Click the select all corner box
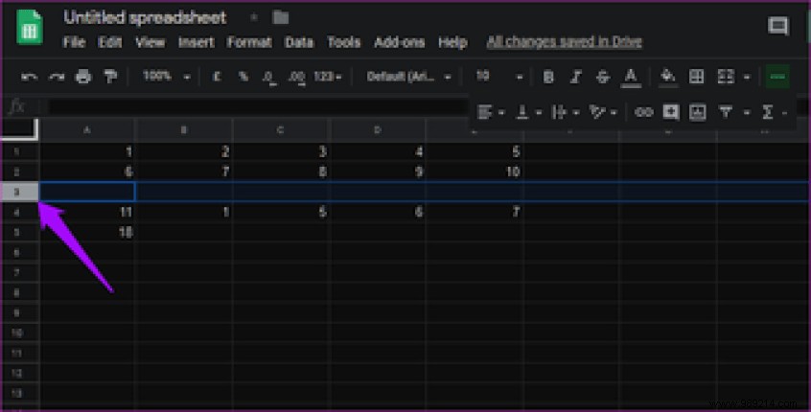The image size is (811, 412). pos(20,129)
